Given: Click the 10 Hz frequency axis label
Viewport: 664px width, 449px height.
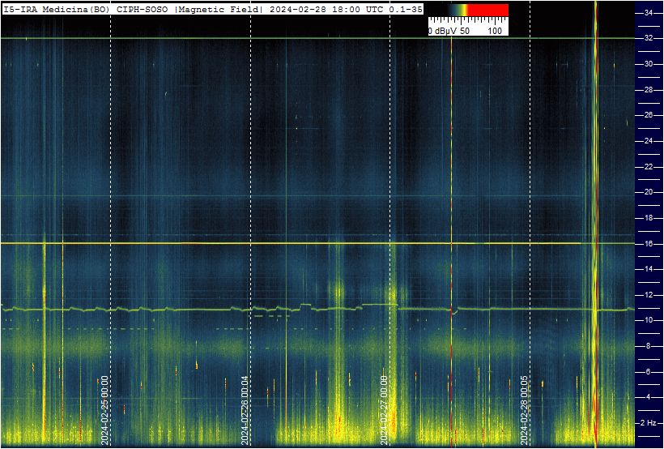Looking at the screenshot, I should [649, 320].
